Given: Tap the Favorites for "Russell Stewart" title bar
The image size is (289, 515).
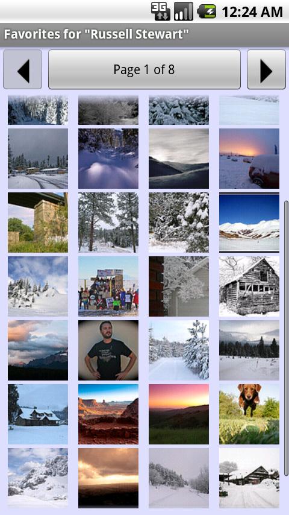Looking at the screenshot, I should coord(144,34).
